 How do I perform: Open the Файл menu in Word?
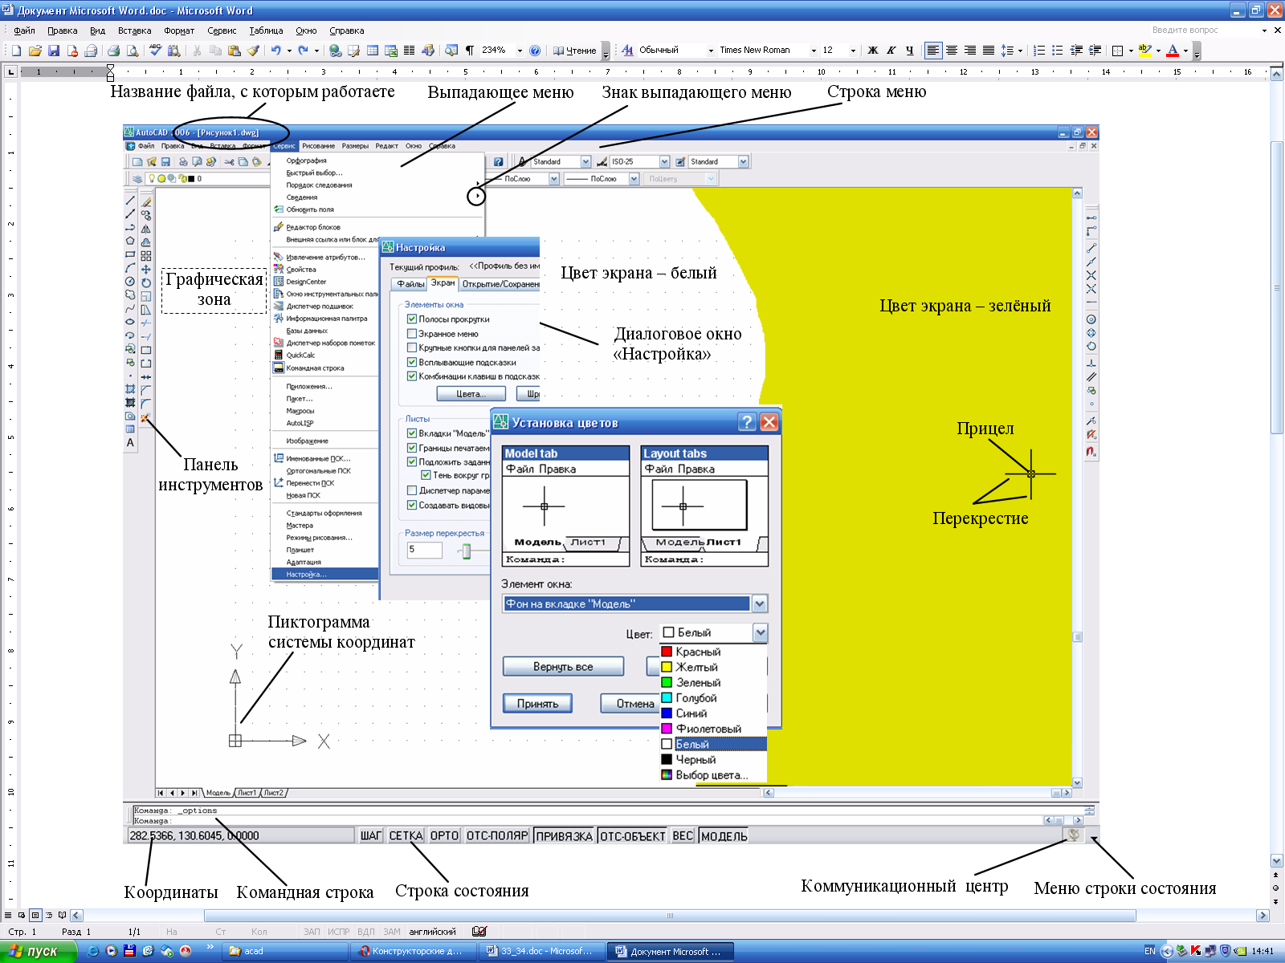tap(24, 30)
